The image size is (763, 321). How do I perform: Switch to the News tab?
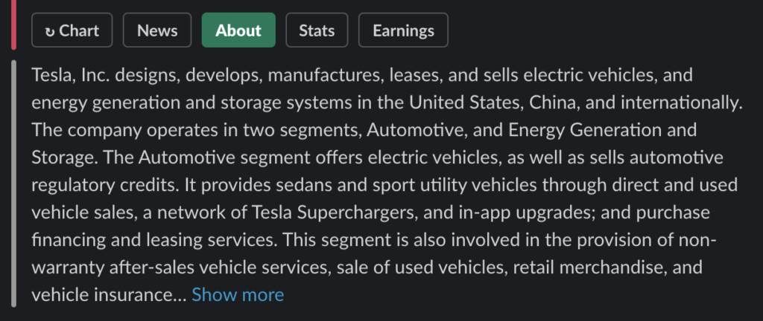[x=157, y=30]
